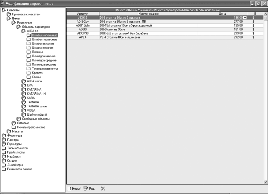Expand the Оптовые prices node
The width and height of the screenshot is (268, 194).
point(14,123)
